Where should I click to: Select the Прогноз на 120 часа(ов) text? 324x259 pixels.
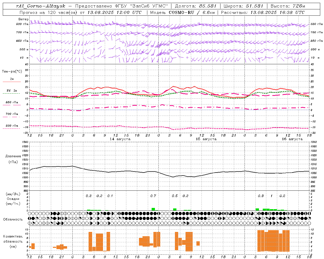49,12
